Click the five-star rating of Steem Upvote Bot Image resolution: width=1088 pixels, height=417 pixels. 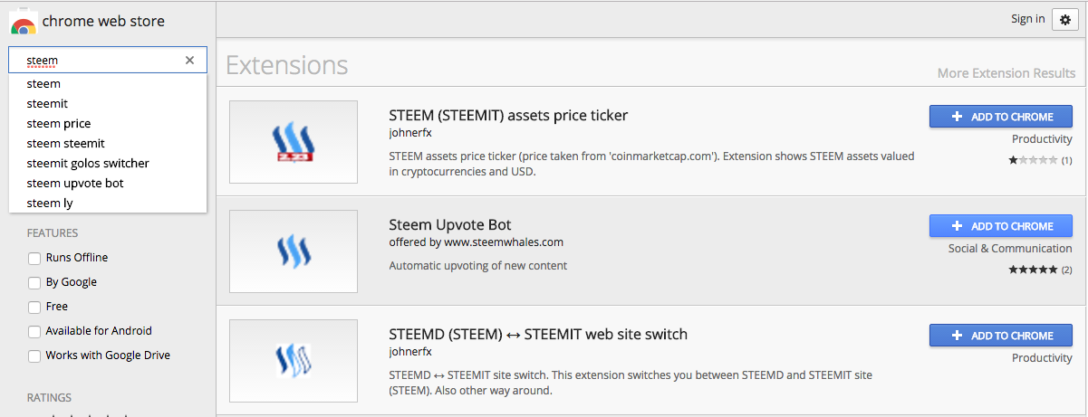(x=1033, y=270)
